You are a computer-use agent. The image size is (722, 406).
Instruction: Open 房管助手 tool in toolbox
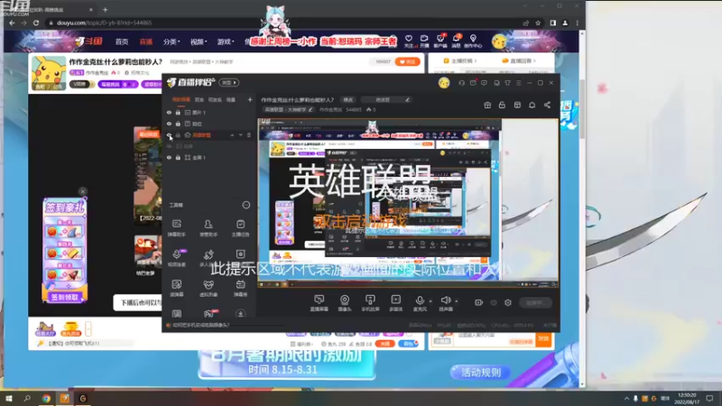208,227
